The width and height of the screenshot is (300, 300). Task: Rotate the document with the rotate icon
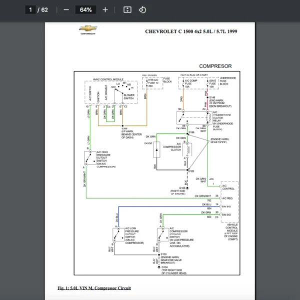coord(142,10)
